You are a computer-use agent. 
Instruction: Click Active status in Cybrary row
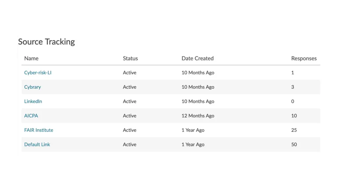(129, 87)
